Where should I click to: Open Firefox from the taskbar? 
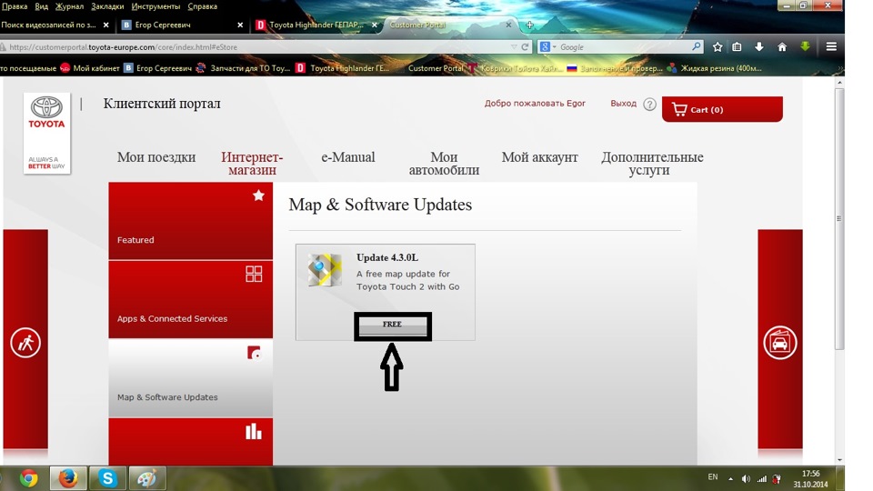pyautogui.click(x=68, y=478)
